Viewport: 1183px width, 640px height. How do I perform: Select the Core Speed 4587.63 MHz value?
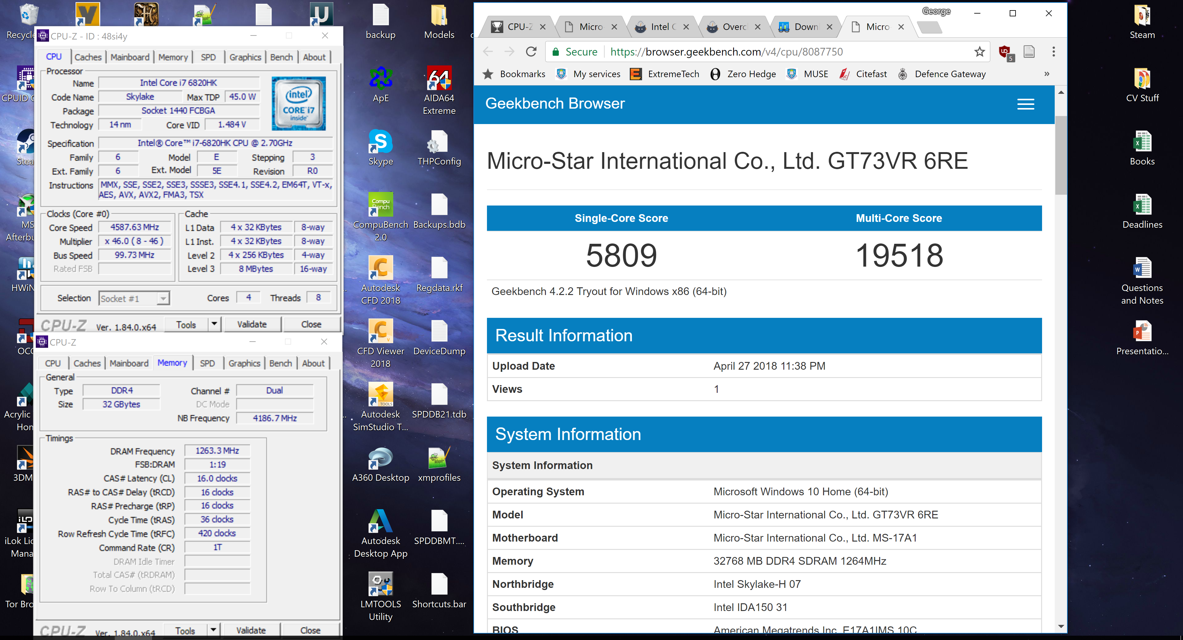pos(134,227)
